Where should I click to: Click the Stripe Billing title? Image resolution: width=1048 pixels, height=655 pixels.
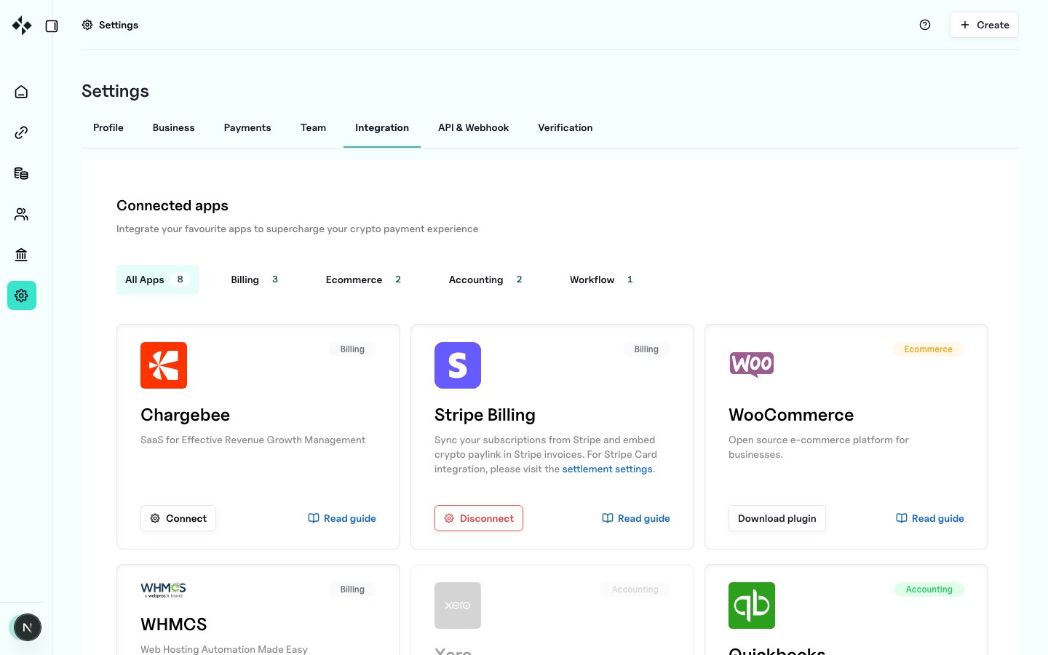(x=485, y=415)
